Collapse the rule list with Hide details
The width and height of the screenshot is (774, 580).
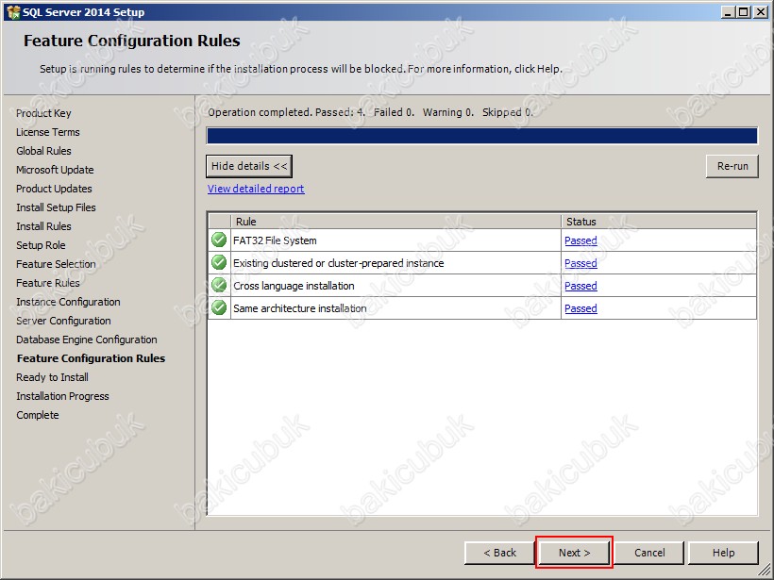[249, 166]
